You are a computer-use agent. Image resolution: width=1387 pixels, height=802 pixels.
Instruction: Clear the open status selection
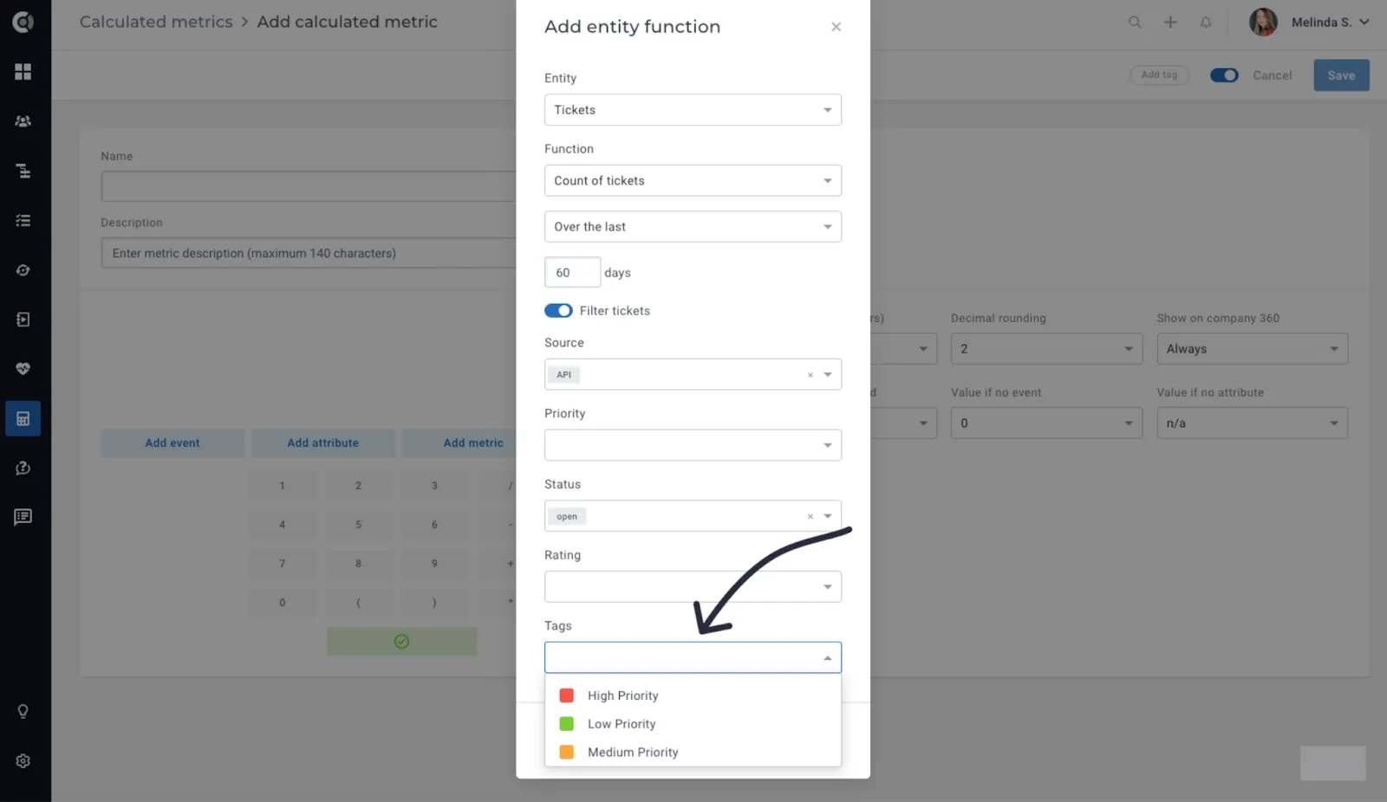click(811, 516)
